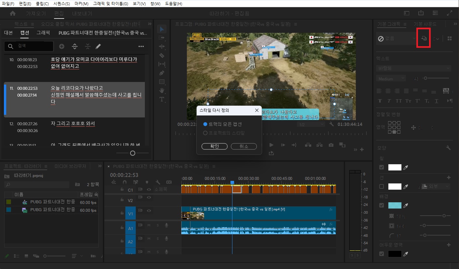Open the Quick Export share icon in header

(x=421, y=13)
